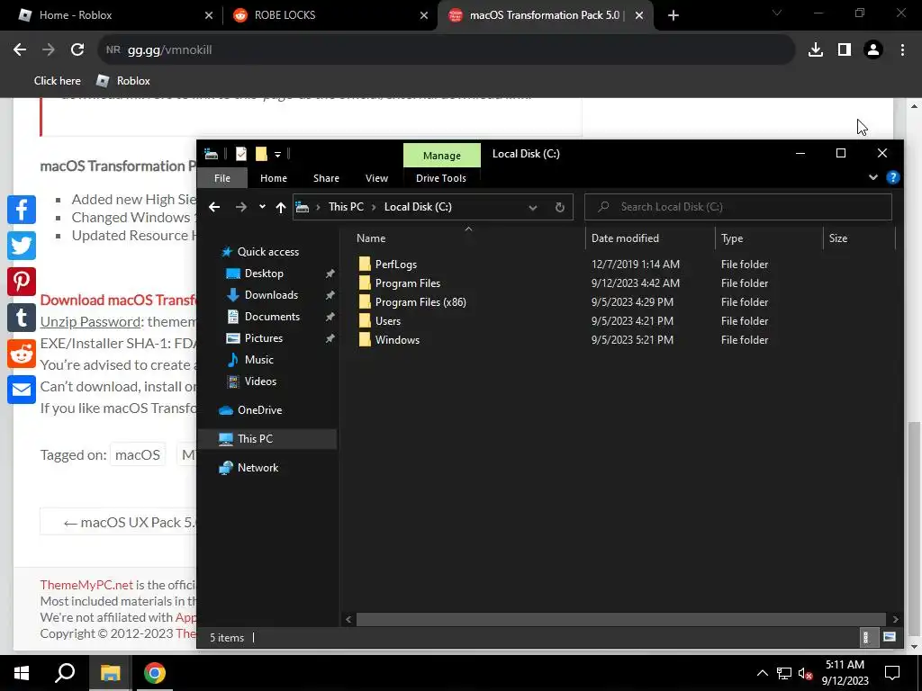Image resolution: width=922 pixels, height=691 pixels.
Task: Share page on Tumblr
Action: pos(22,318)
